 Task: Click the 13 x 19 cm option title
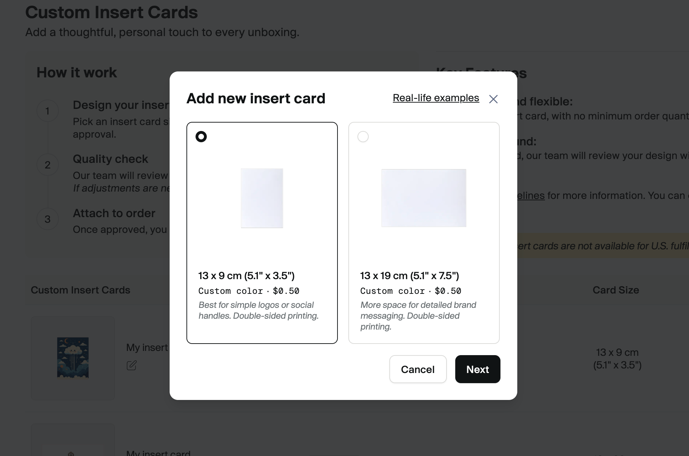click(x=409, y=276)
